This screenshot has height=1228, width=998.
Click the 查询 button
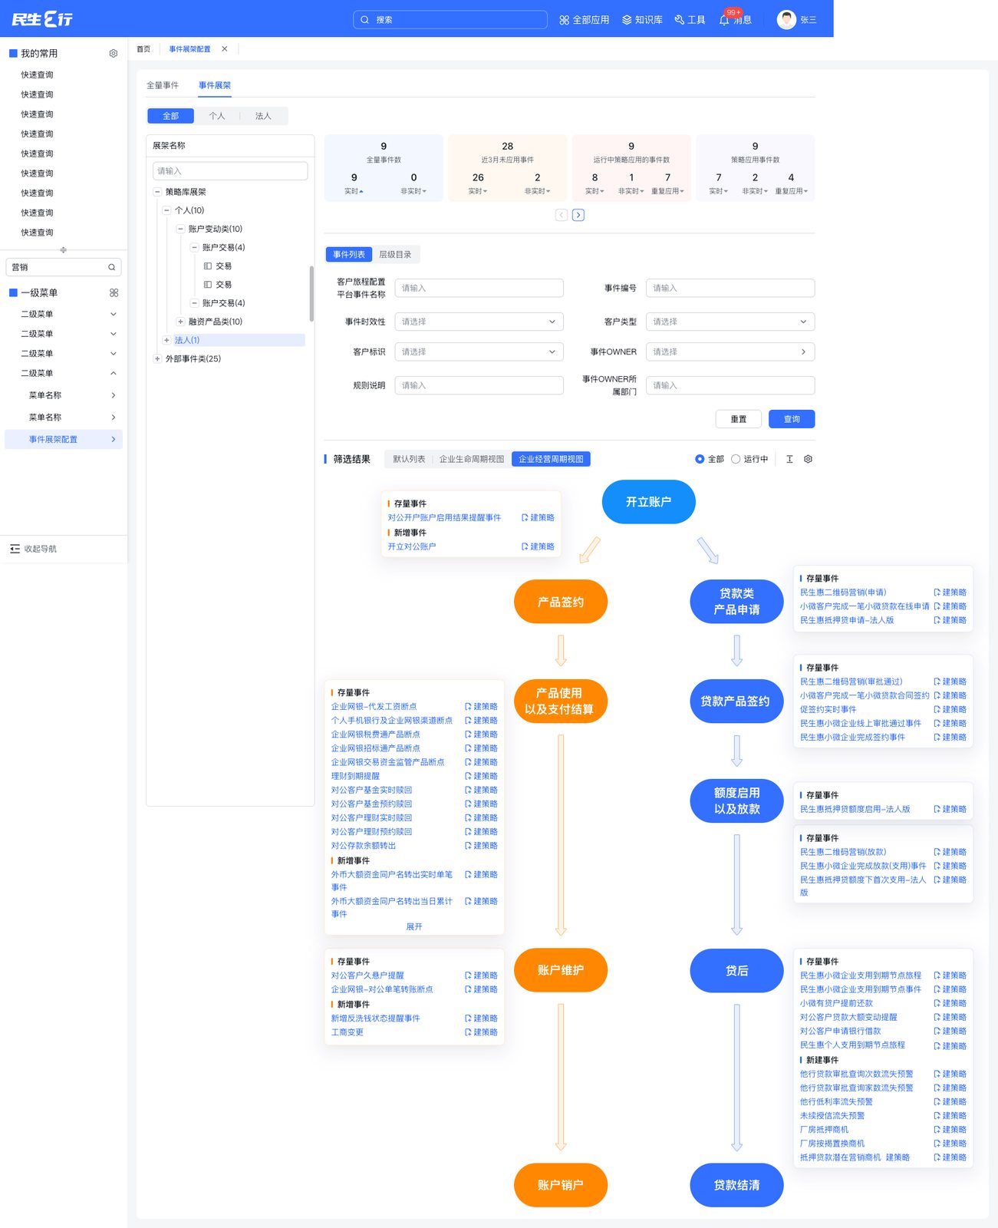(x=792, y=419)
